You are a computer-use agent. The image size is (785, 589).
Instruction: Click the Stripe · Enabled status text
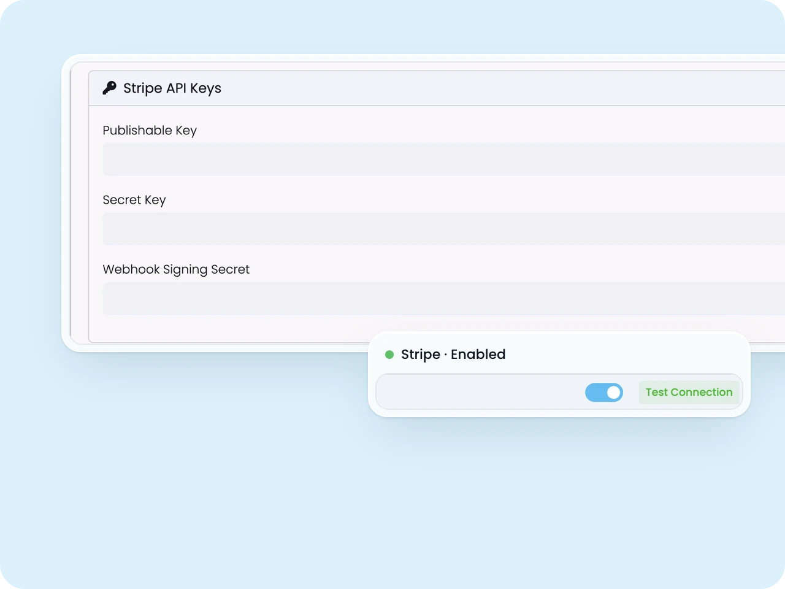[x=453, y=355]
